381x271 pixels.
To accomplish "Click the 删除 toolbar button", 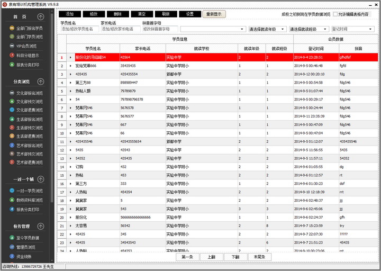I will [117, 14].
